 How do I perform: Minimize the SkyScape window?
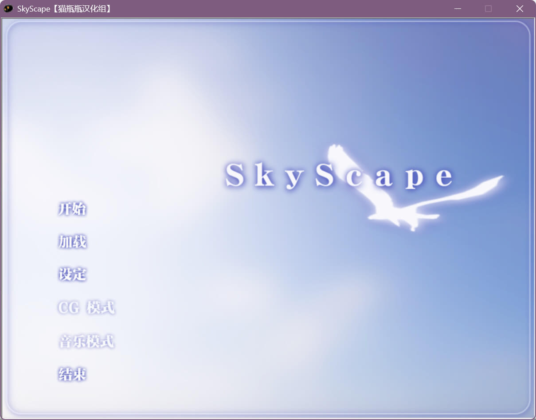(x=458, y=9)
